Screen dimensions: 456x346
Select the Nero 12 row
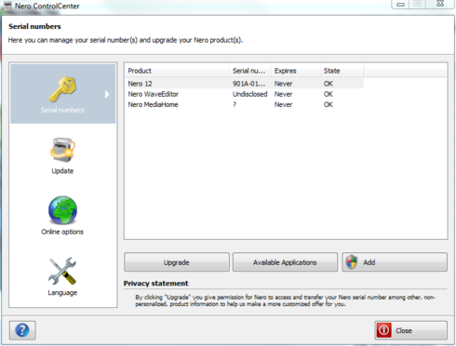coord(245,84)
